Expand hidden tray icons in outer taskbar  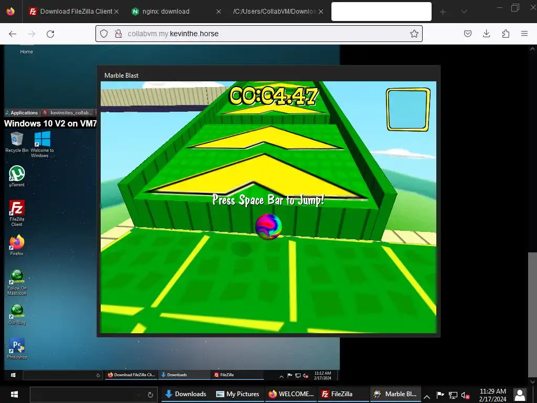click(x=427, y=397)
